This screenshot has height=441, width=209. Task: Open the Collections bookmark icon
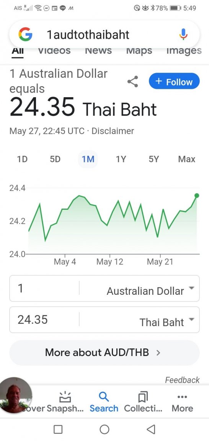pos(143,397)
